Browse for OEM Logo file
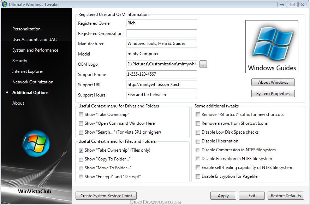 [x=203, y=64]
